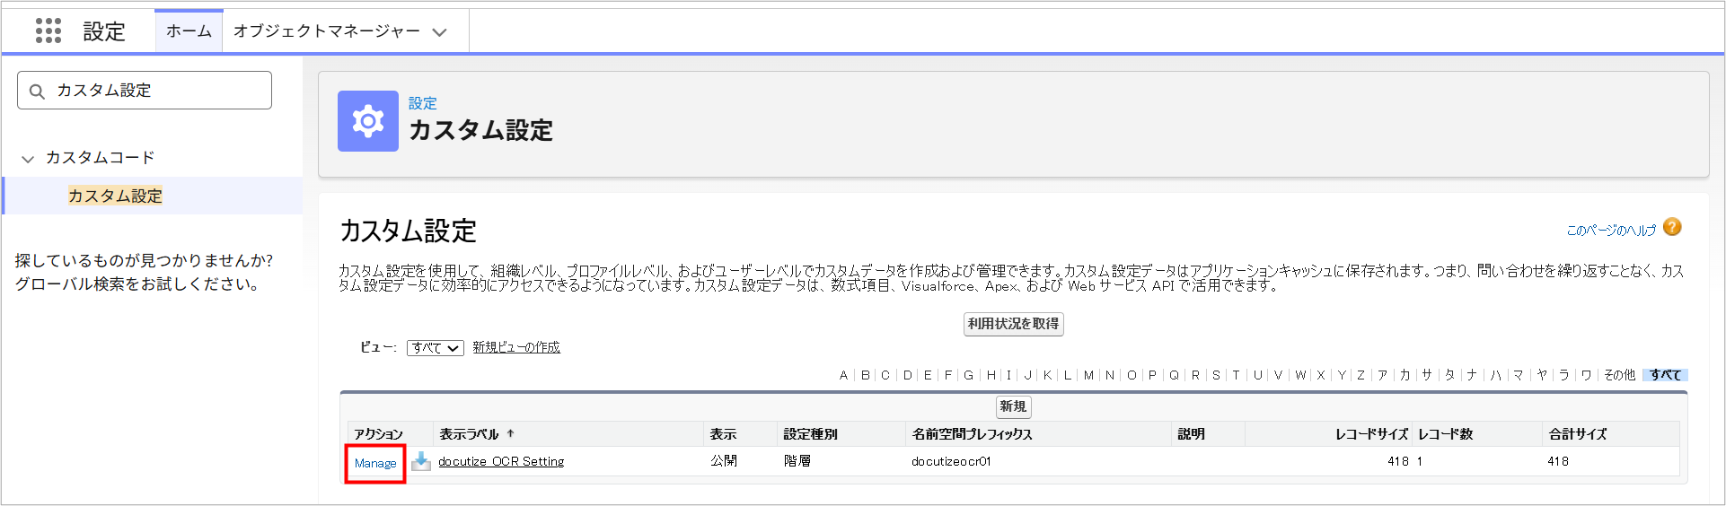Click the 新規 button

[1014, 406]
